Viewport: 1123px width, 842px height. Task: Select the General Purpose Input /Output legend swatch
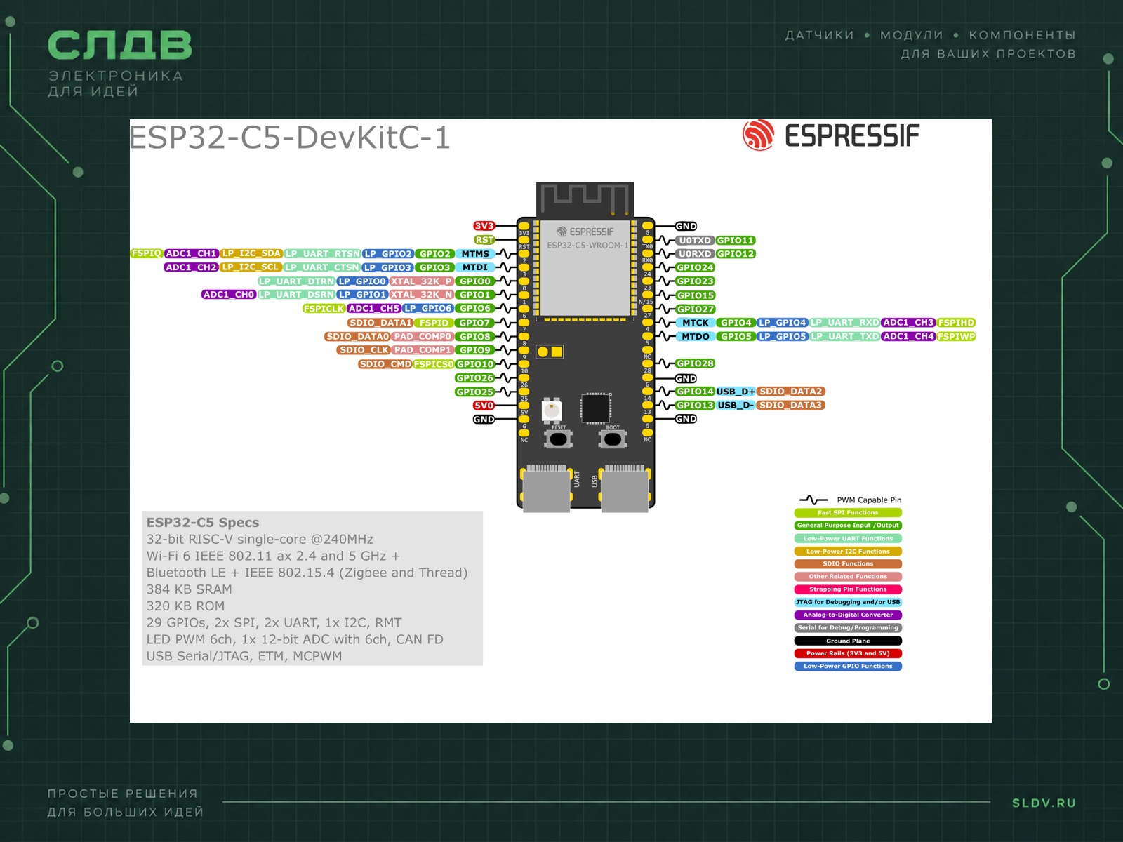point(848,526)
